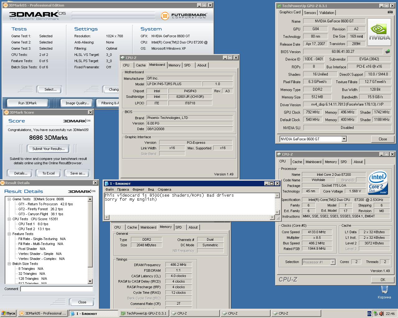Screen dimensions: 398x318
Task: Click the Driver Version field in GPU-Z
Action: (x=347, y=105)
